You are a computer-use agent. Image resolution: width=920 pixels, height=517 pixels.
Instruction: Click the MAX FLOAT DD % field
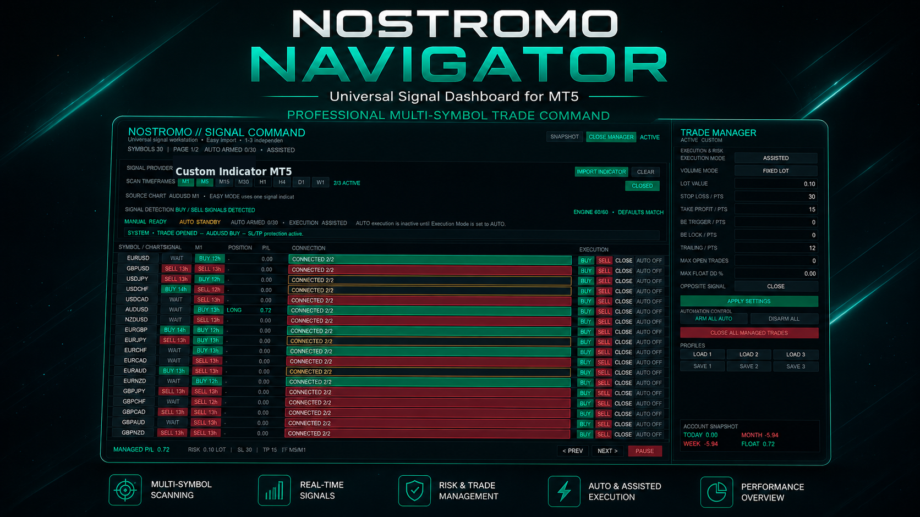pos(776,274)
